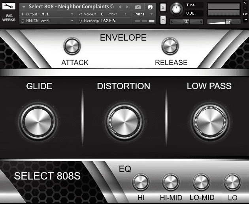249x204 pixels.
Task: Click the Memory 1.62 MB readout
Action: tap(108, 21)
